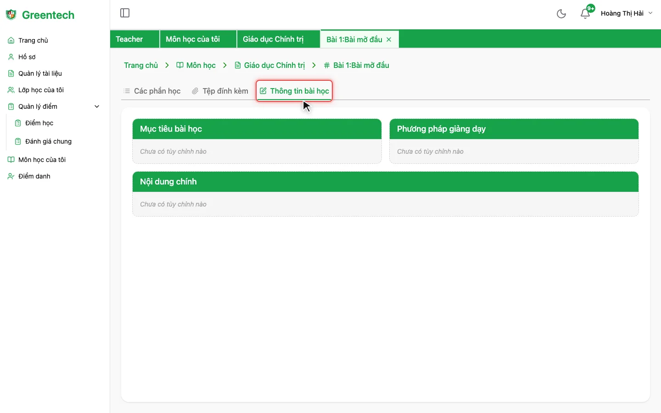661x413 pixels.
Task: Click empty text under Nội dung chính
Action: pyautogui.click(x=173, y=204)
